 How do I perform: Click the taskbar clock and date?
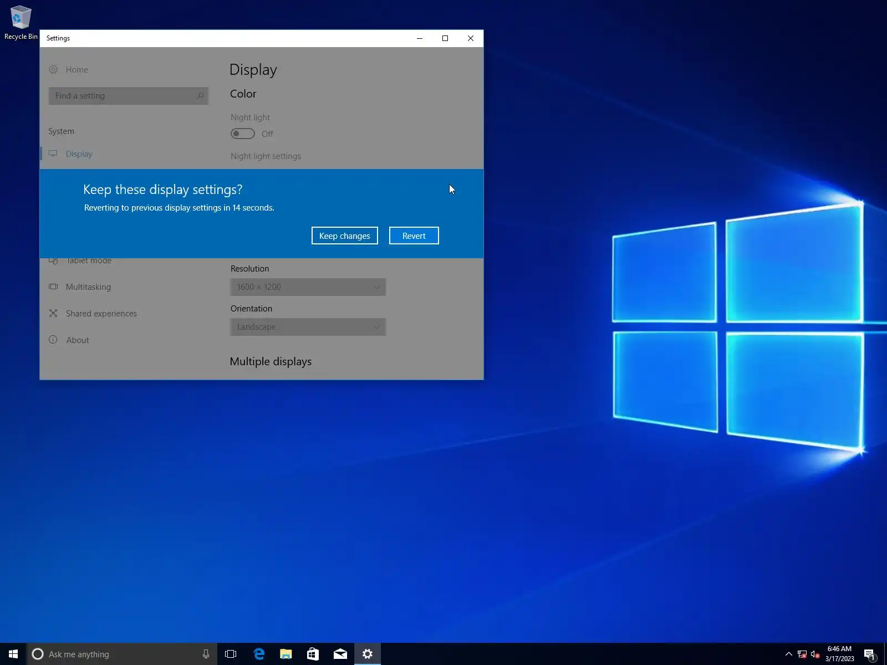839,654
